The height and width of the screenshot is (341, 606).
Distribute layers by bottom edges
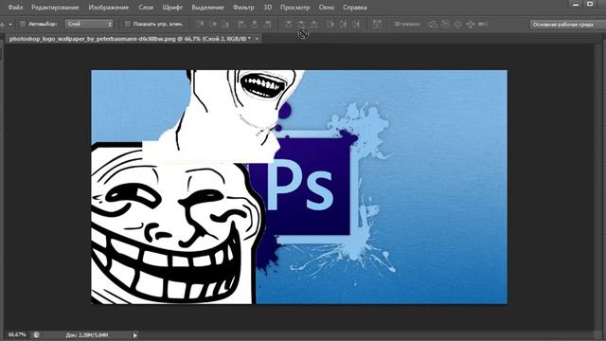[314, 24]
